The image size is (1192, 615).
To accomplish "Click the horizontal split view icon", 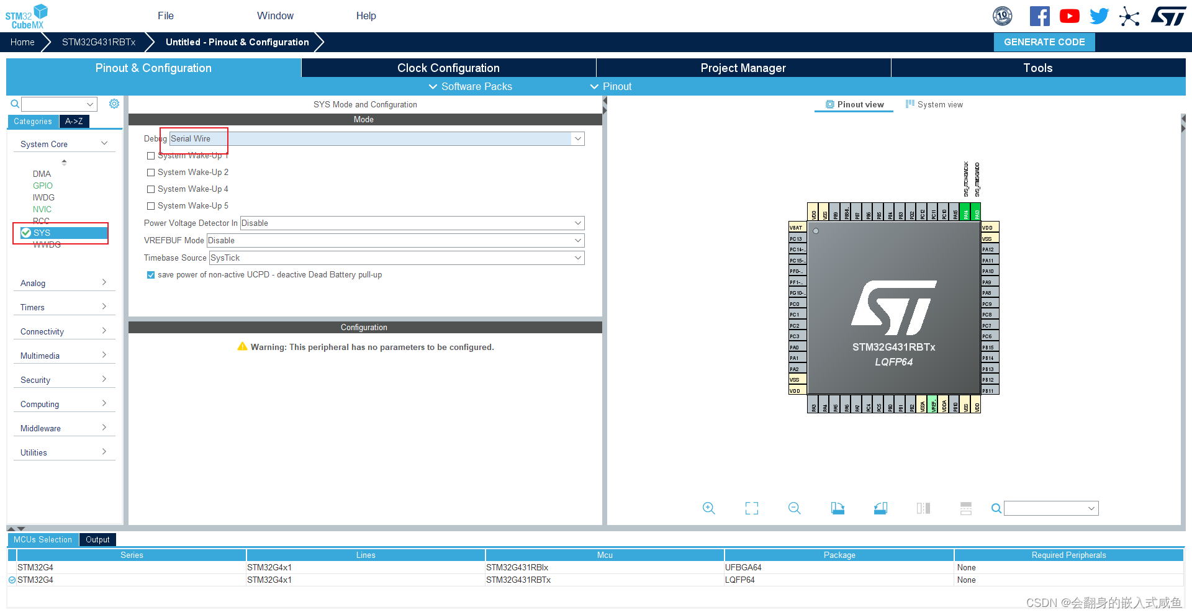I will [x=965, y=508].
